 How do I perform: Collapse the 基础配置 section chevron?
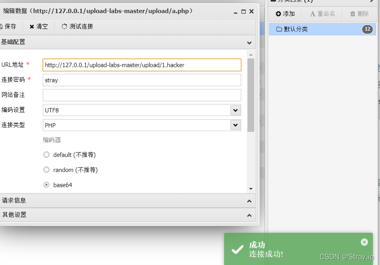point(249,43)
